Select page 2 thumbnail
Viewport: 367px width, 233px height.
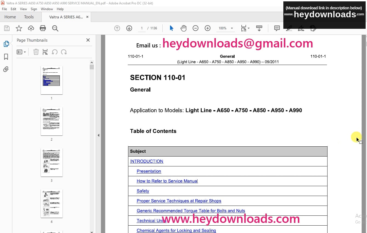tap(52, 121)
